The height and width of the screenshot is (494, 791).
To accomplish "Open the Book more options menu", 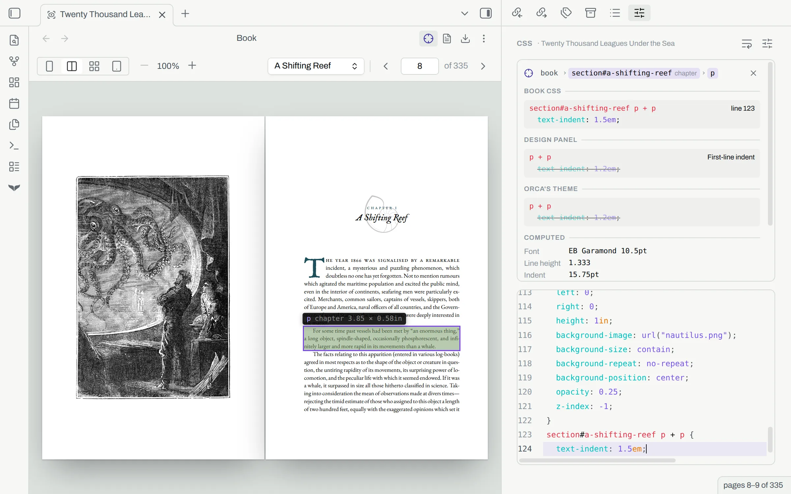I will click(484, 39).
